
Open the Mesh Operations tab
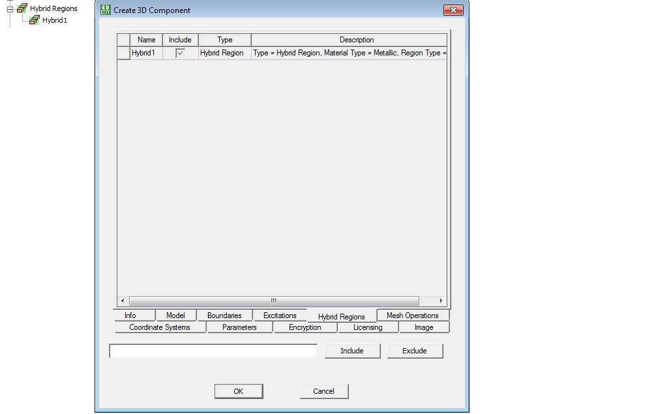pyautogui.click(x=412, y=315)
